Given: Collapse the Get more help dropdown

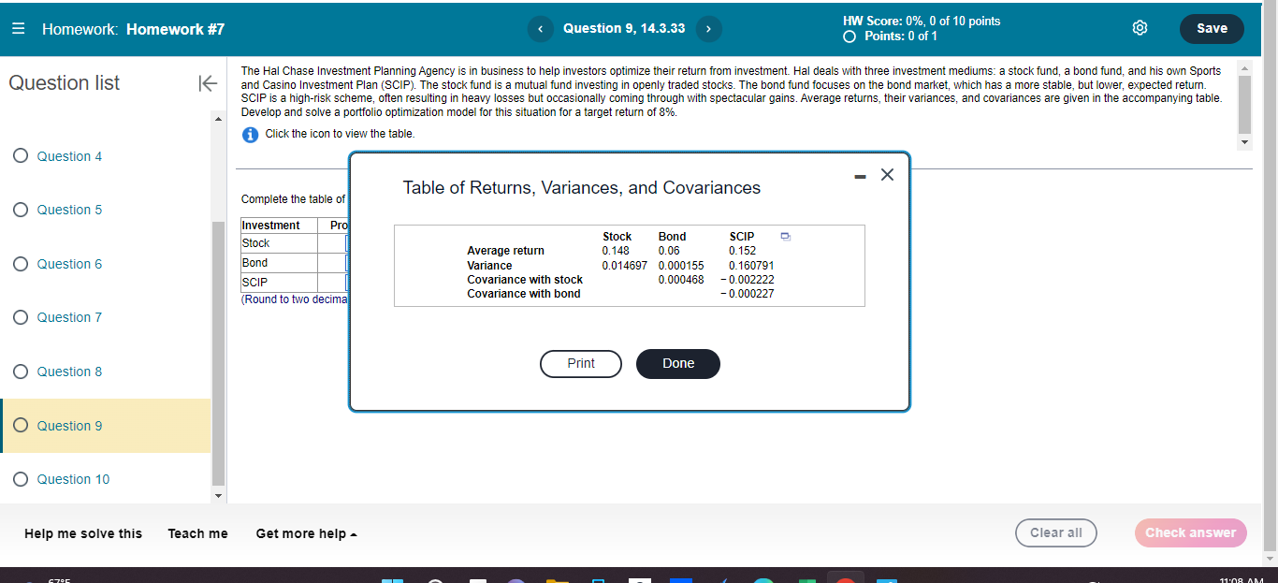Looking at the screenshot, I should pyautogui.click(x=306, y=533).
